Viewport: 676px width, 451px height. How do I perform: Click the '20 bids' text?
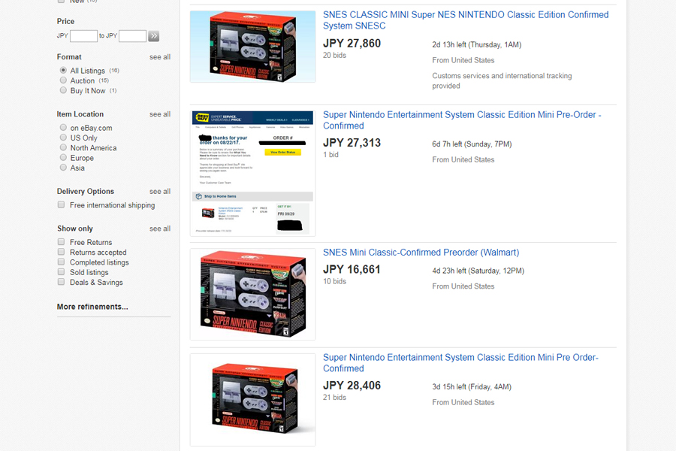coord(334,55)
